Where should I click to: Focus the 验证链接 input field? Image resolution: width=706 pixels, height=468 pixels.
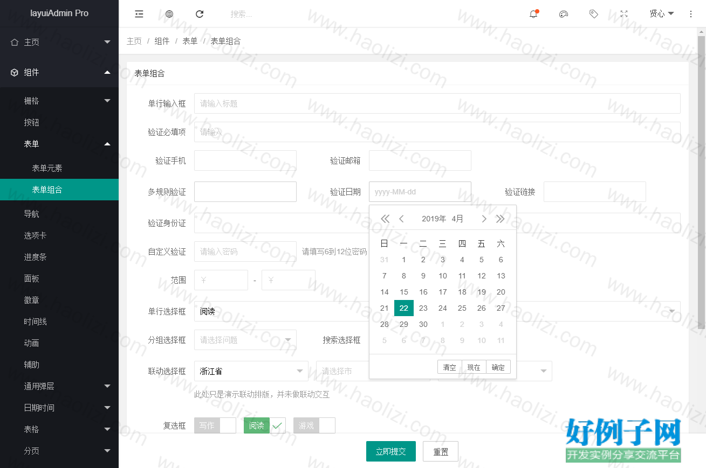coord(595,192)
